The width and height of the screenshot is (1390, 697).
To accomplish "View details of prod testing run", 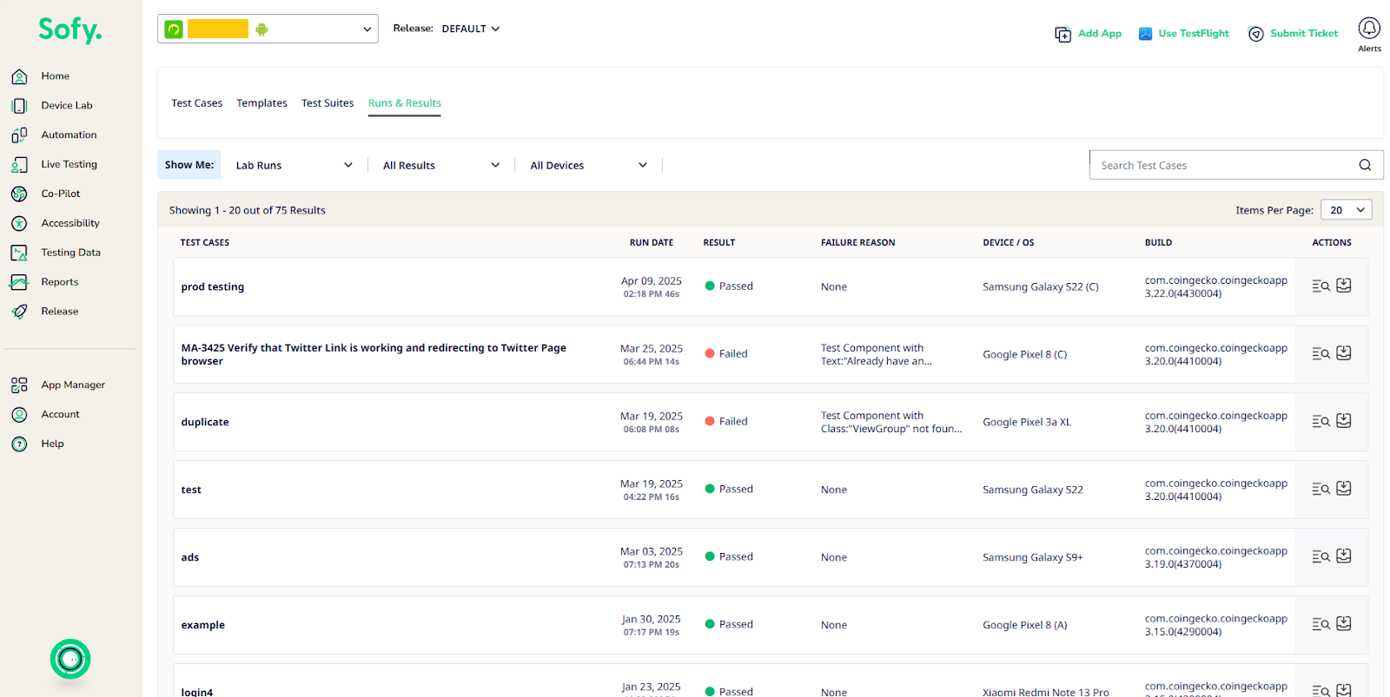I will [1320, 286].
